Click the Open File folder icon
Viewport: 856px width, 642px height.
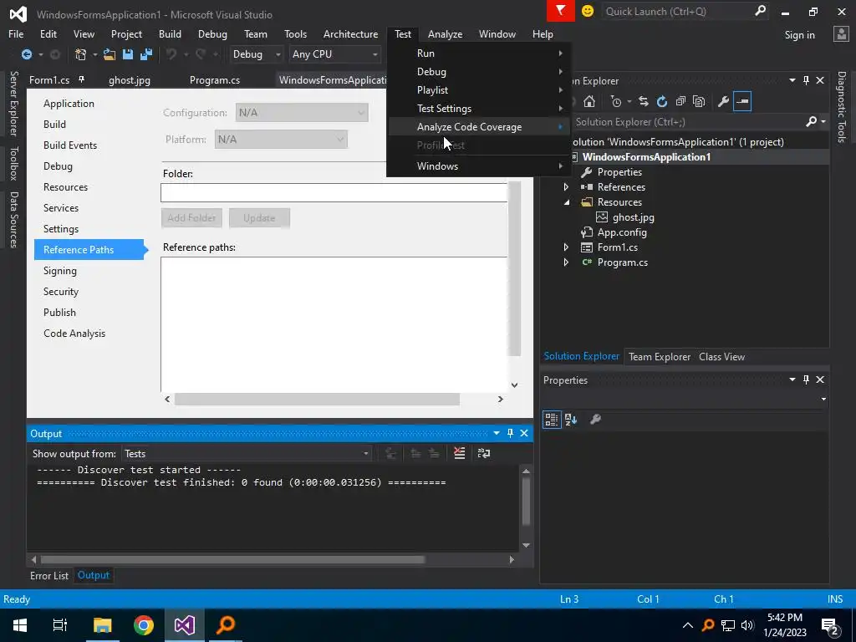click(x=110, y=54)
